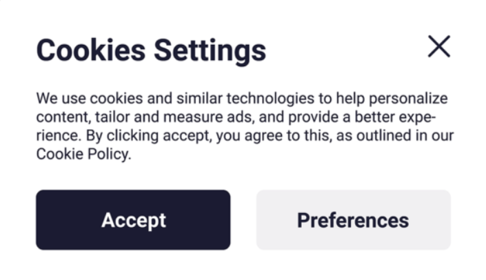
Task: Open cookie Preferences
Action: point(353,220)
